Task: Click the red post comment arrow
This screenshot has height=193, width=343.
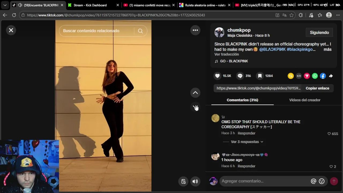Action: pyautogui.click(x=334, y=181)
